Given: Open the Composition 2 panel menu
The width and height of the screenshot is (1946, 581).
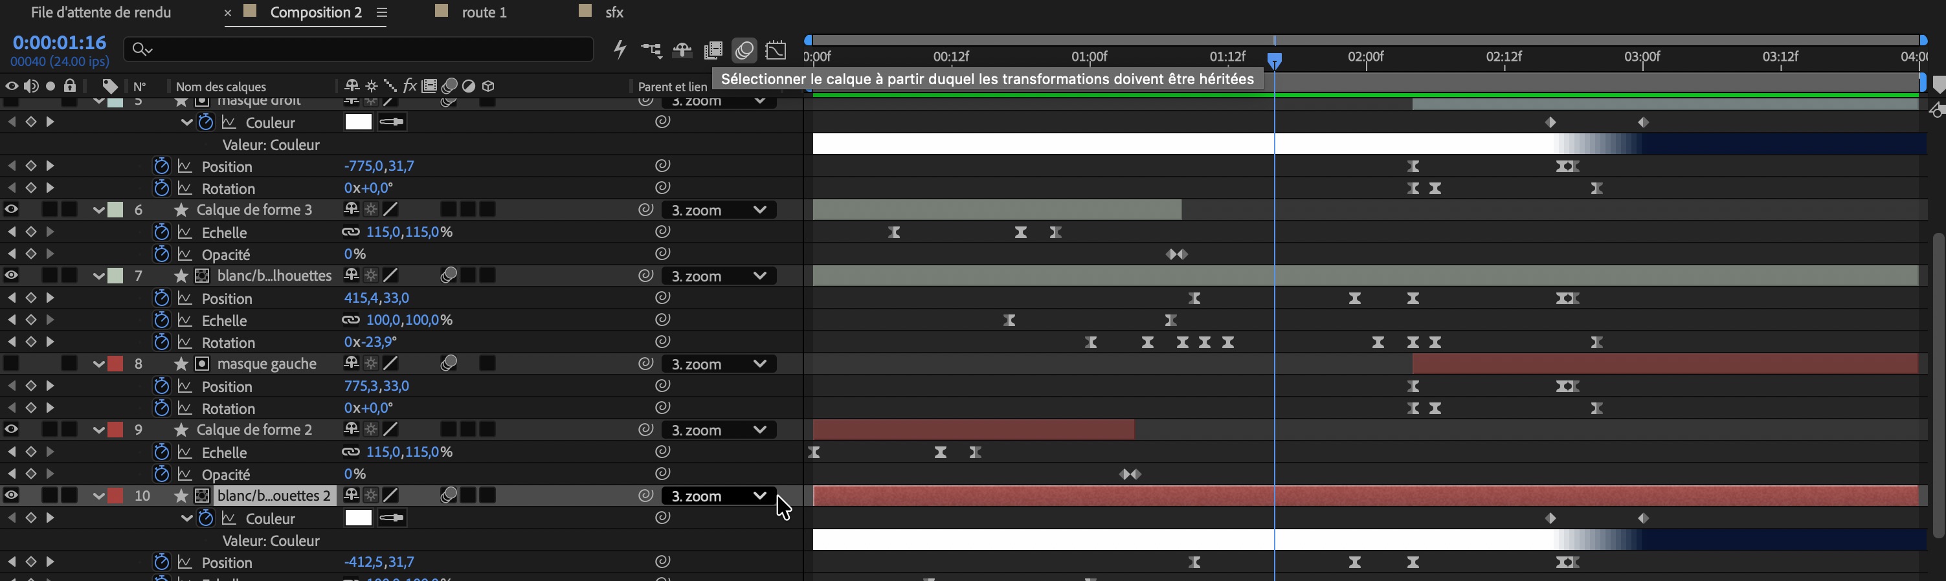Looking at the screenshot, I should click(x=382, y=12).
